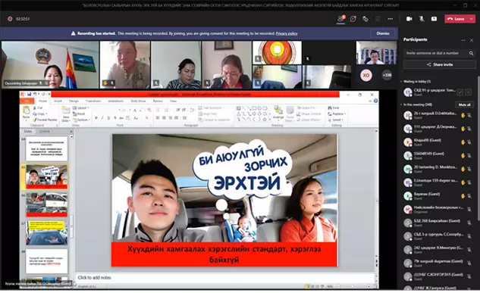
Task: Open the More actions ellipsis in Teams toolbar
Action: pyautogui.click(x=391, y=19)
